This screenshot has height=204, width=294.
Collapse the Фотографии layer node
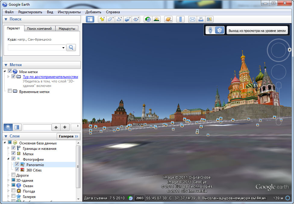pyautogui.click(x=8, y=159)
